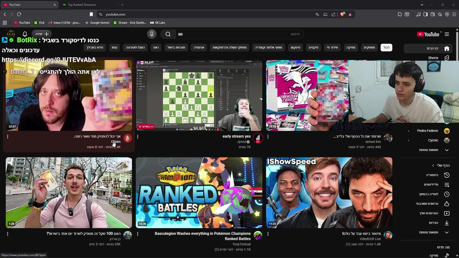This screenshot has width=459, height=258.
Task: Toggle bookmark for this page
Action: pos(91,14)
